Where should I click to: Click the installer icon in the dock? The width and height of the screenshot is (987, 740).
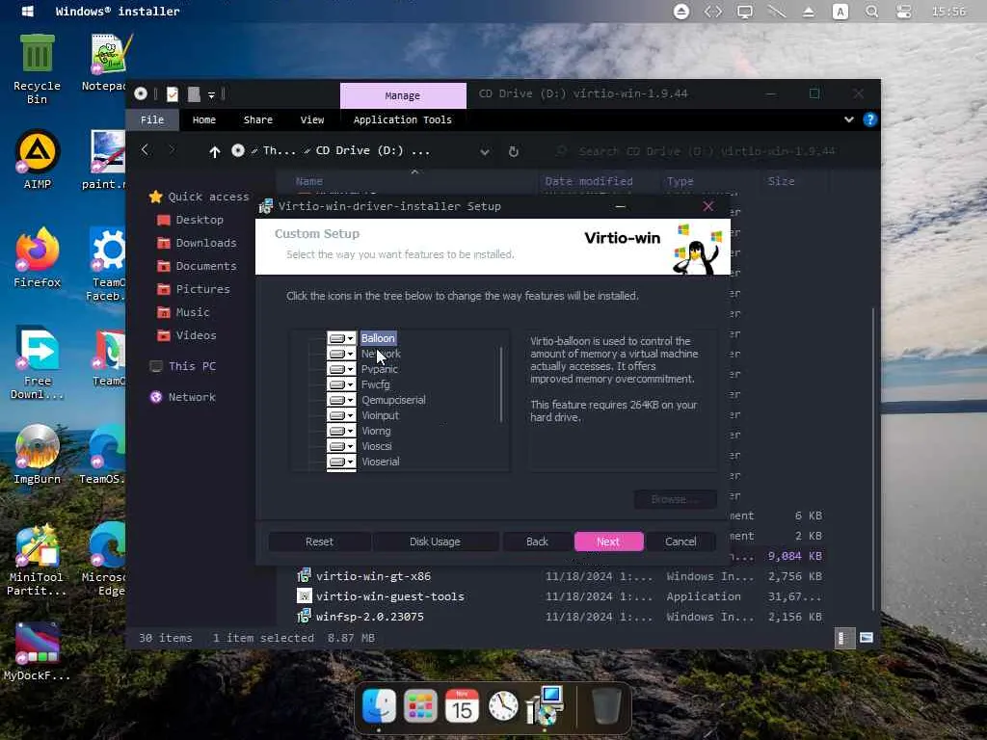[546, 705]
